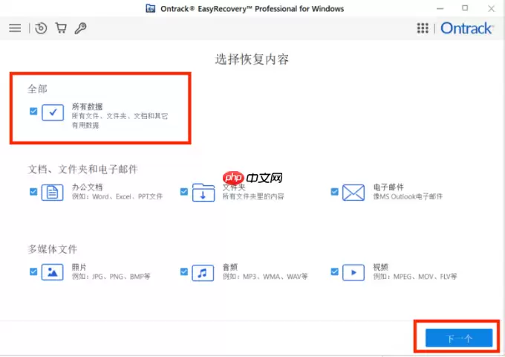The width and height of the screenshot is (505, 357).
Task: Click the 办公文档 document icon
Action: pyautogui.click(x=53, y=193)
